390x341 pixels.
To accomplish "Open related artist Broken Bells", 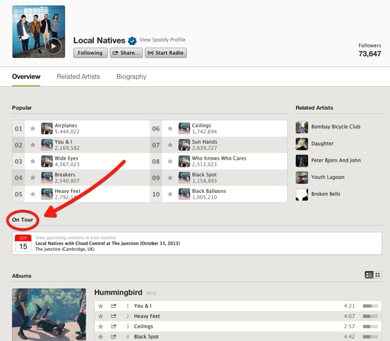I will tap(325, 194).
